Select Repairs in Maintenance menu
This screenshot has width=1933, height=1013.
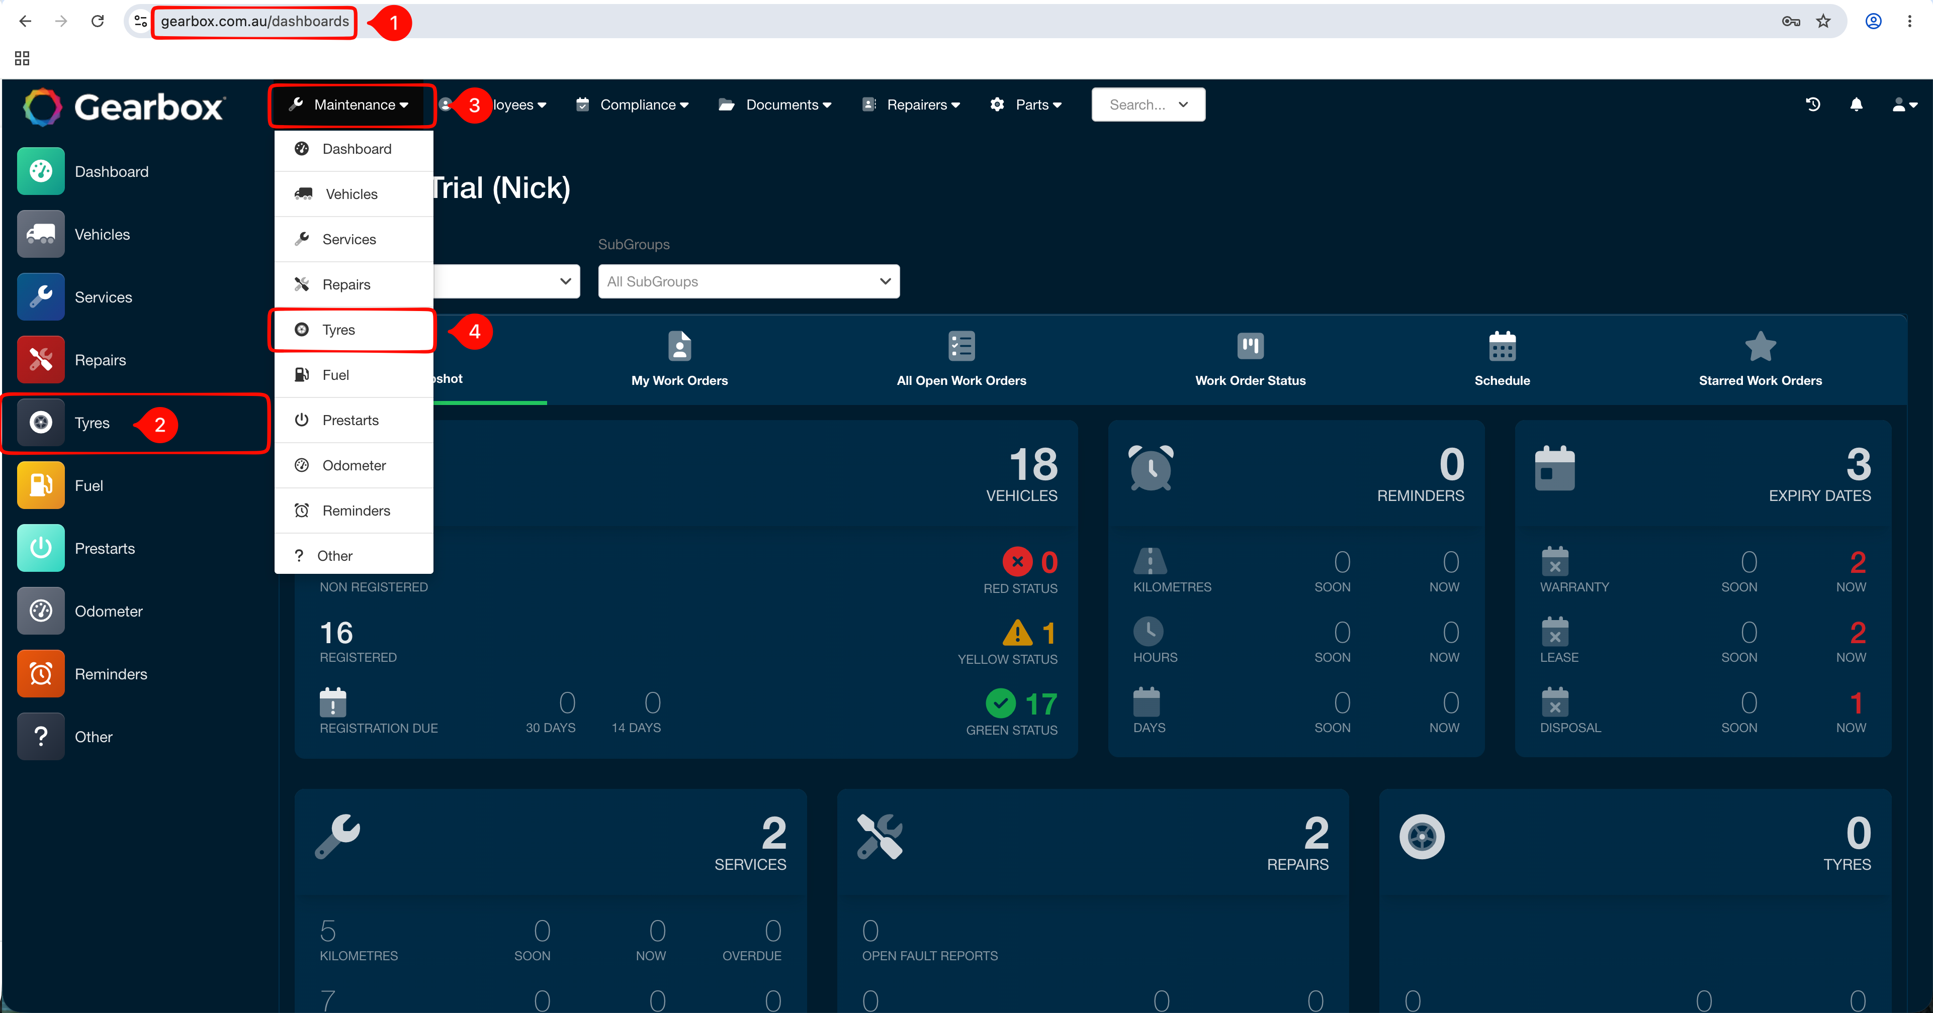click(x=354, y=285)
